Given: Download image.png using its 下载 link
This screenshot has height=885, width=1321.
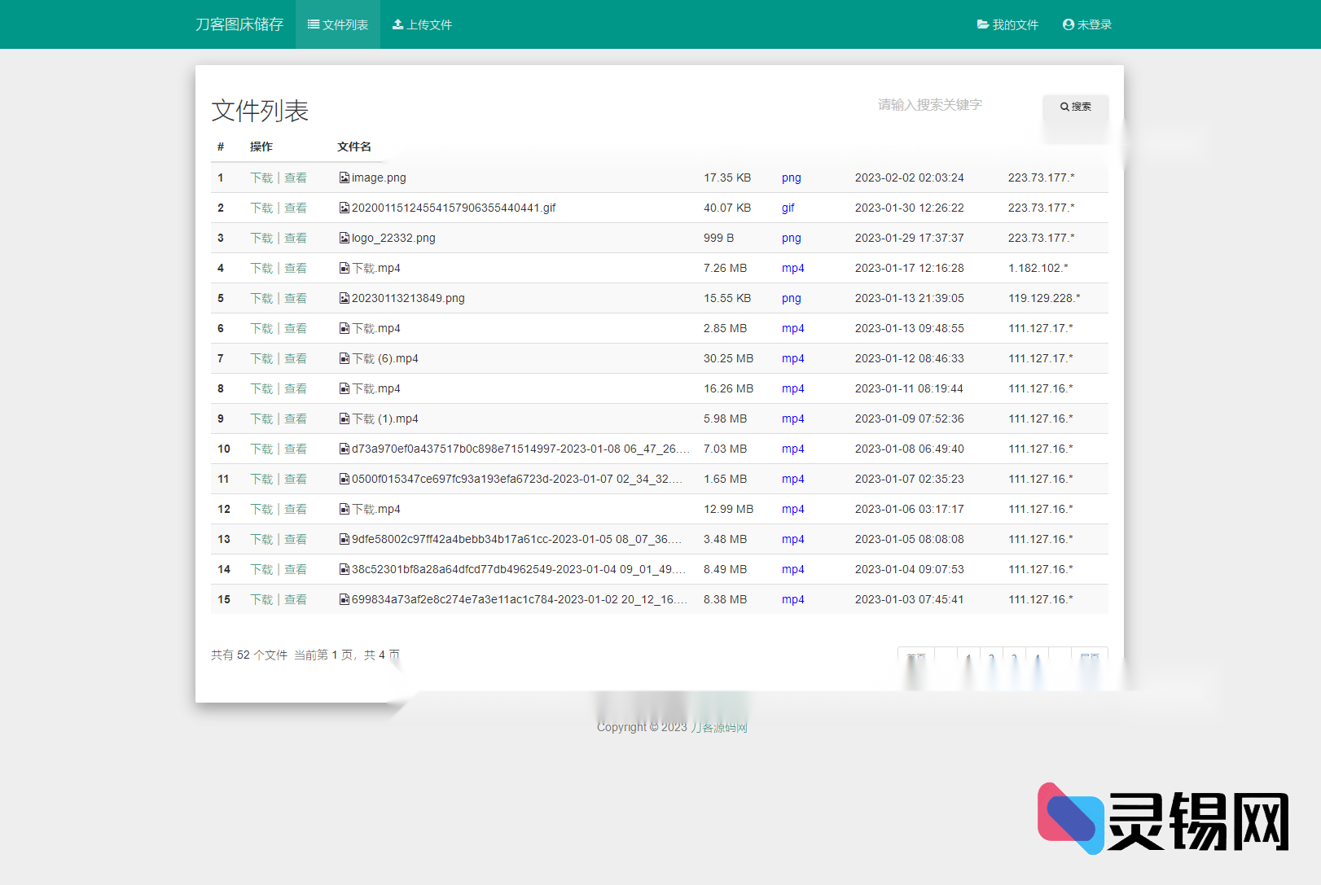Looking at the screenshot, I should [261, 177].
